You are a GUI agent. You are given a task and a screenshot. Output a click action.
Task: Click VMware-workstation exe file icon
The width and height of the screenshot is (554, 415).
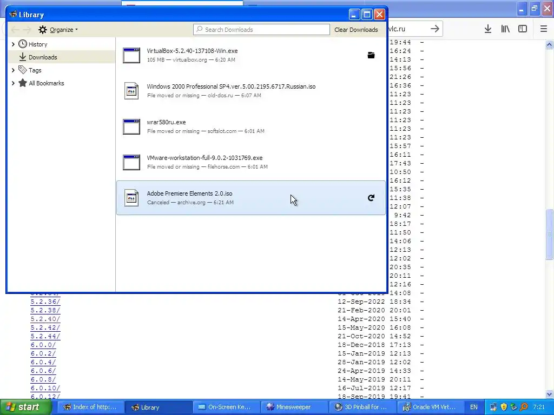131,162
